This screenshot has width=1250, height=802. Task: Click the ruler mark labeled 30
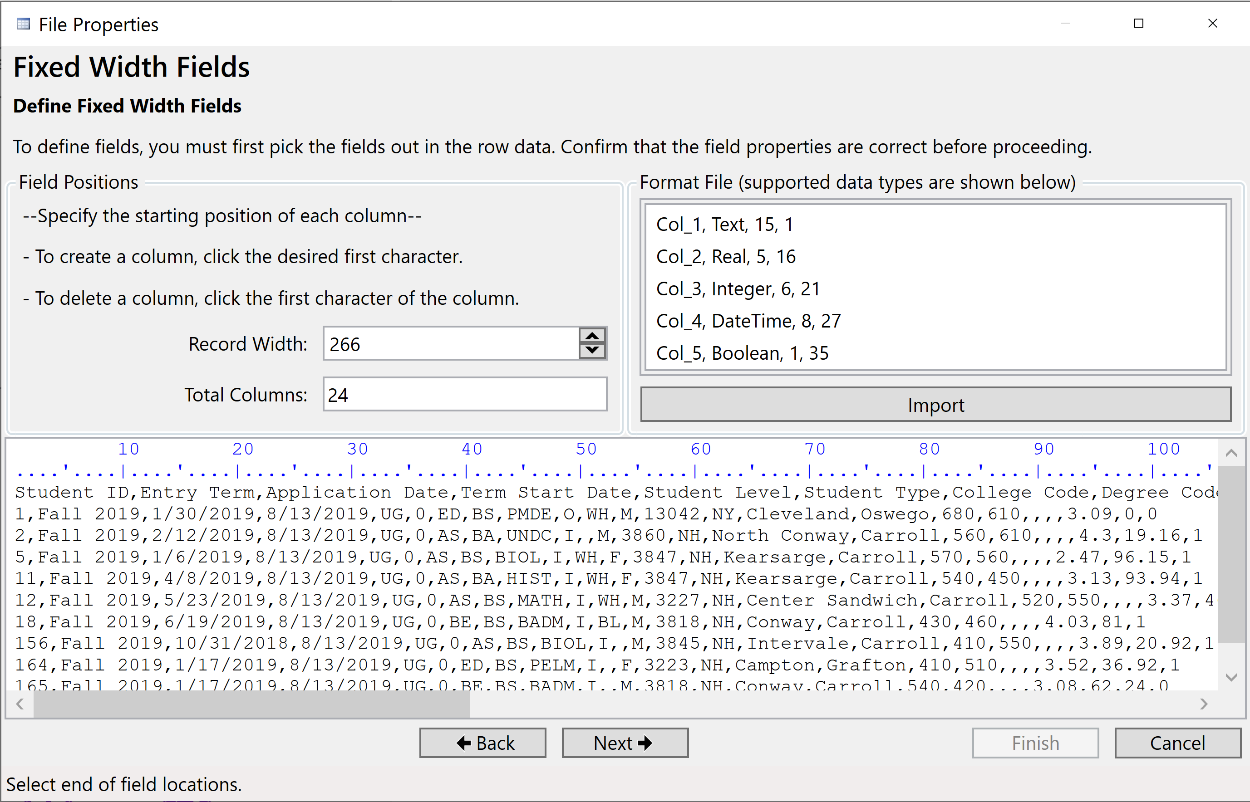click(x=358, y=449)
